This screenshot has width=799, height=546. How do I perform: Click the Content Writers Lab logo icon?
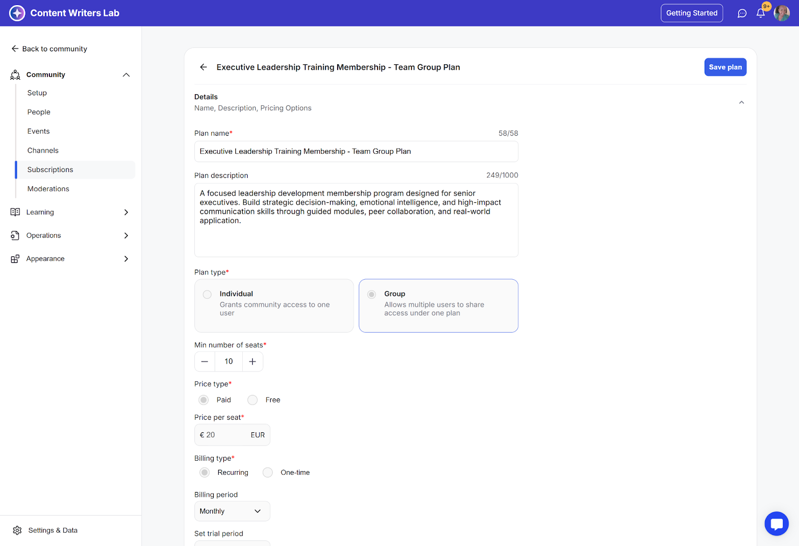pyautogui.click(x=17, y=13)
